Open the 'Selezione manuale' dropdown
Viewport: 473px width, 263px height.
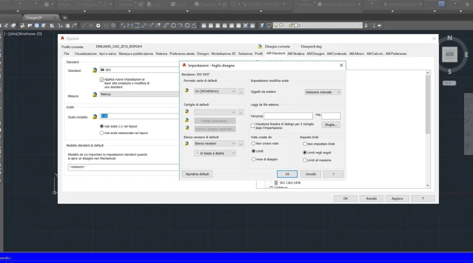[x=323, y=92]
